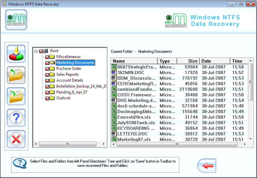The image size is (257, 178).
Task: Sort files by the Name column header
Action: coord(134,61)
